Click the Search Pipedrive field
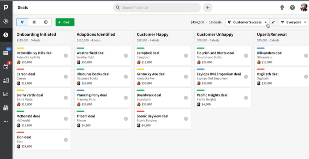 click(x=157, y=8)
